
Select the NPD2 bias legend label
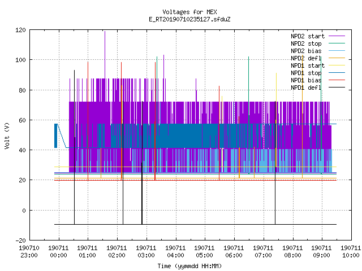point(306,51)
